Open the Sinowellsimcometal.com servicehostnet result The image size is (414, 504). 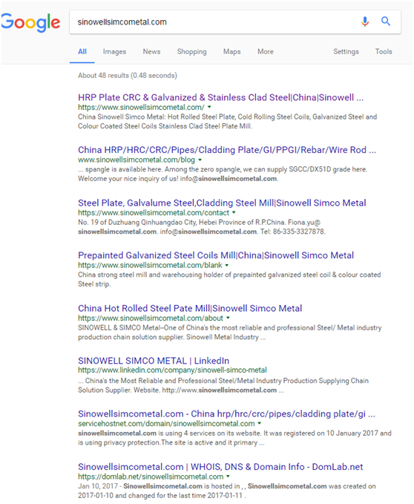pyautogui.click(x=226, y=413)
